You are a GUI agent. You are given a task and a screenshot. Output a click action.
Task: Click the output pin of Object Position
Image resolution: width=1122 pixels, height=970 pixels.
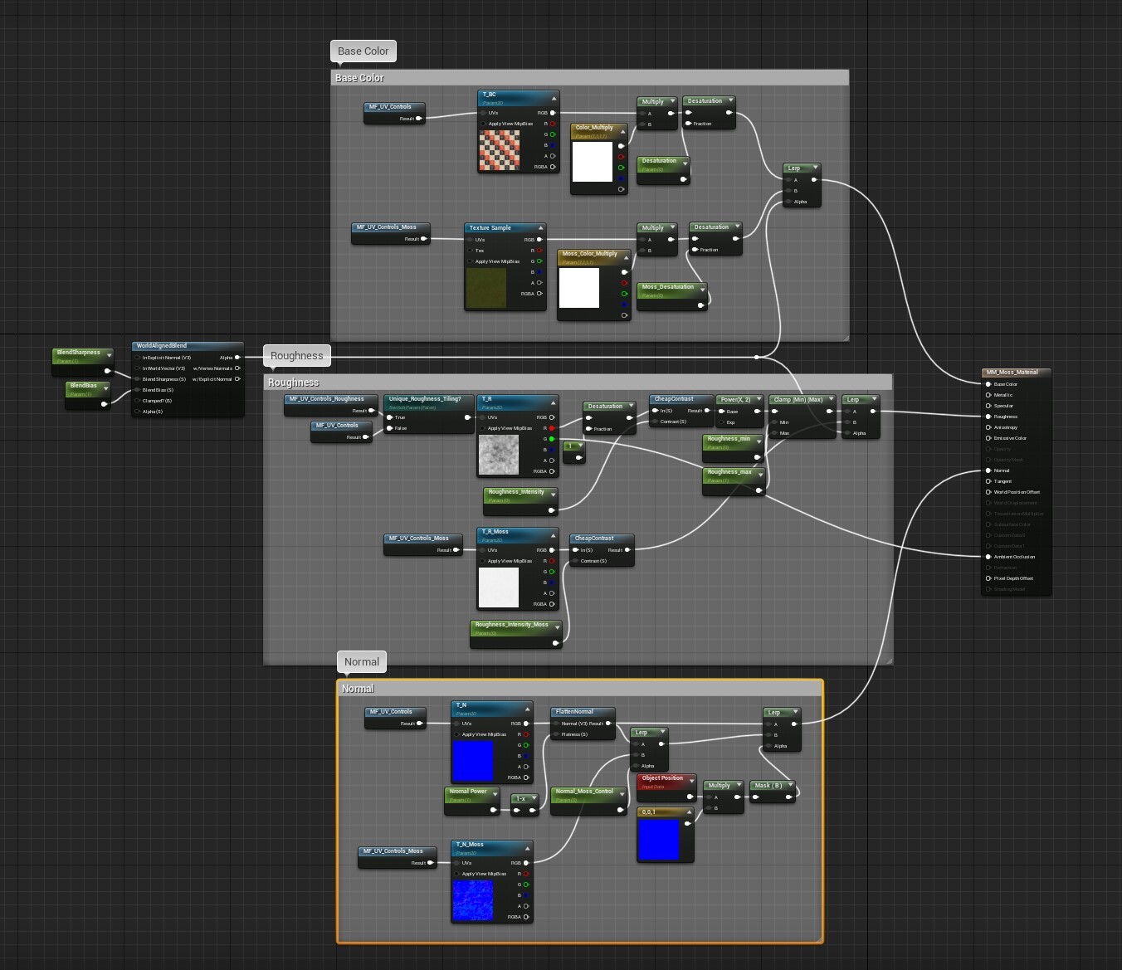click(x=689, y=797)
